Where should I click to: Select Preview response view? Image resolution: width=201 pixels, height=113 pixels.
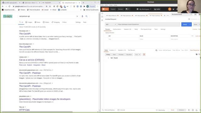pos(121,55)
